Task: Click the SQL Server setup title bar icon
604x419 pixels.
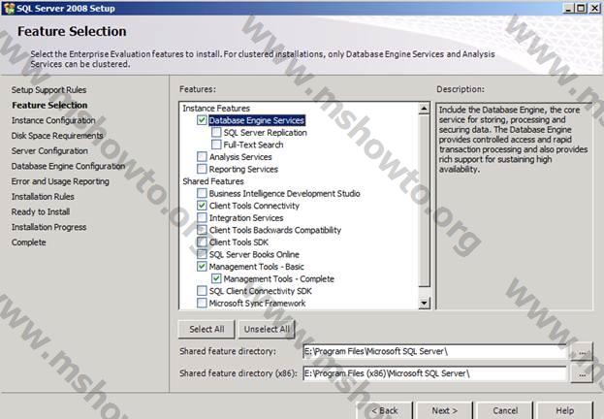Action: tap(9, 8)
